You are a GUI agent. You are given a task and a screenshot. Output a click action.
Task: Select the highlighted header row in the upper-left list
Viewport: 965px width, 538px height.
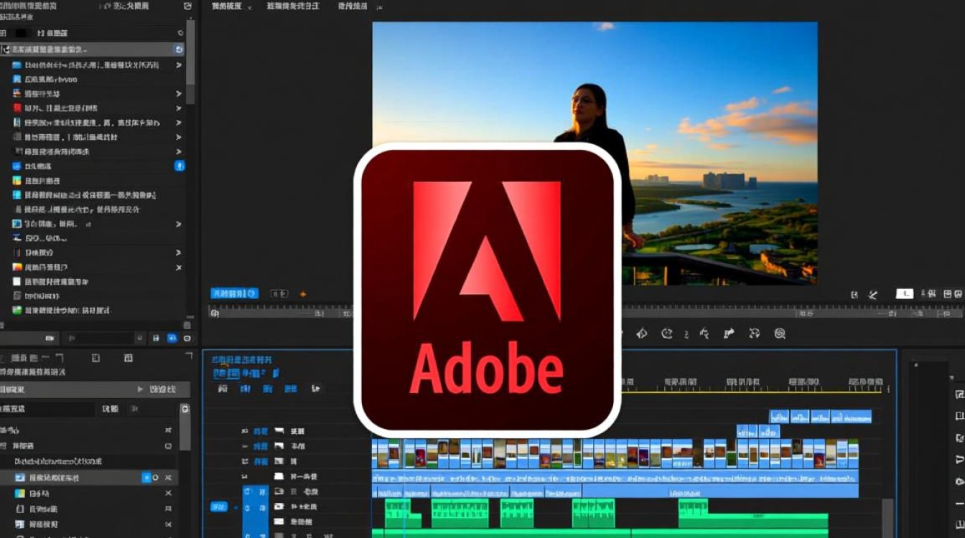pos(93,49)
